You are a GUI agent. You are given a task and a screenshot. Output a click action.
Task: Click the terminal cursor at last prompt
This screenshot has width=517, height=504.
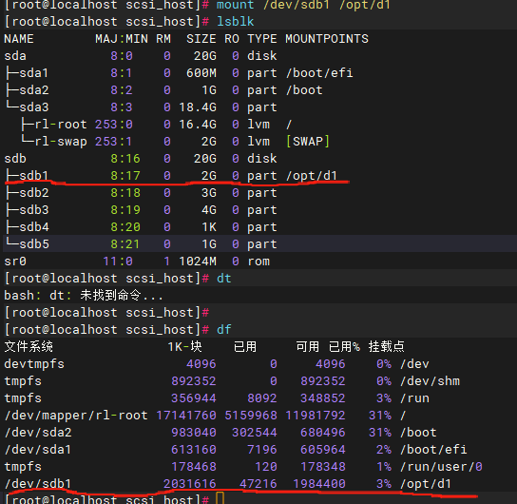click(220, 498)
